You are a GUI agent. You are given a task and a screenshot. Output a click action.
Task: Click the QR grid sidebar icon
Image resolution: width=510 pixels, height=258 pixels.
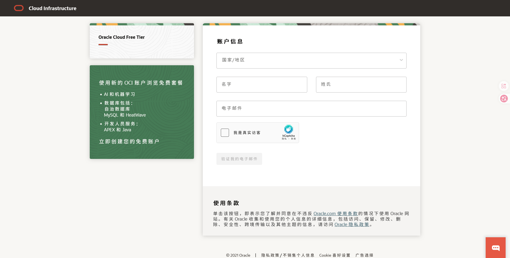pos(504,86)
